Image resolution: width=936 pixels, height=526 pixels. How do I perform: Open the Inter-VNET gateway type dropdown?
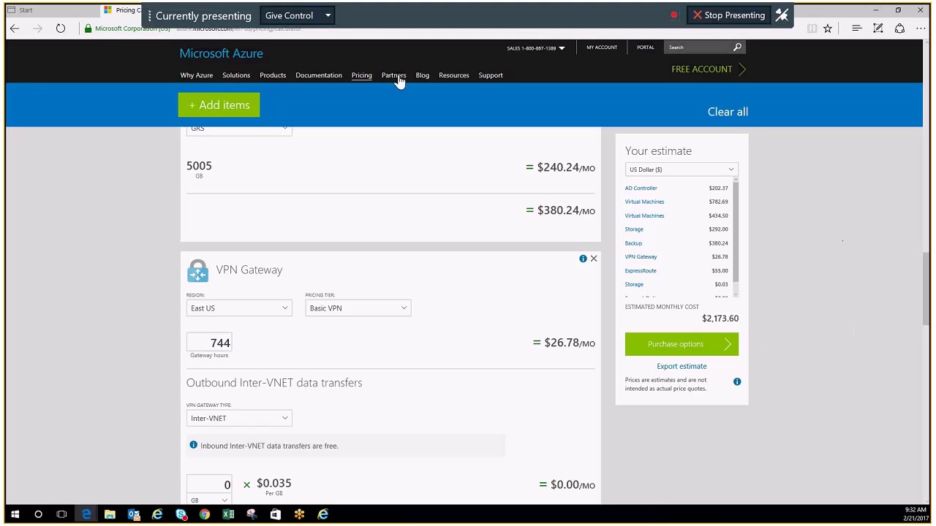(238, 418)
